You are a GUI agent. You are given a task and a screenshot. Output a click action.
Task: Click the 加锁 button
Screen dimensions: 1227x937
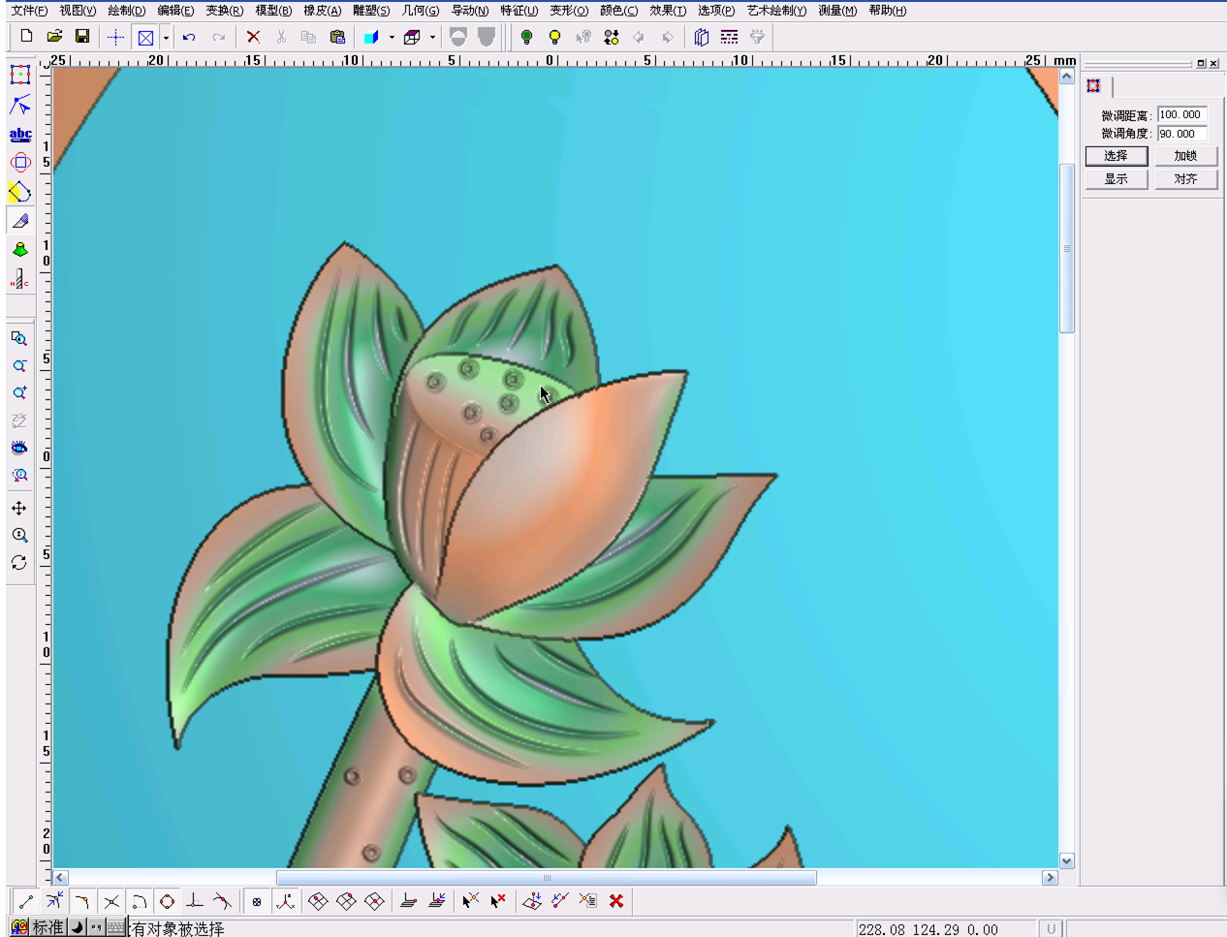(x=1185, y=156)
